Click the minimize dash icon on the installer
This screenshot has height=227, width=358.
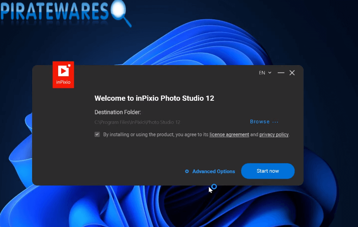tap(281, 72)
